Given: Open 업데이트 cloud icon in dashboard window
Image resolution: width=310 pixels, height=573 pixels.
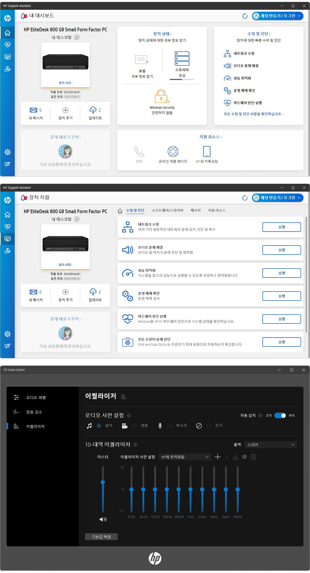Looking at the screenshot, I should 93,110.
